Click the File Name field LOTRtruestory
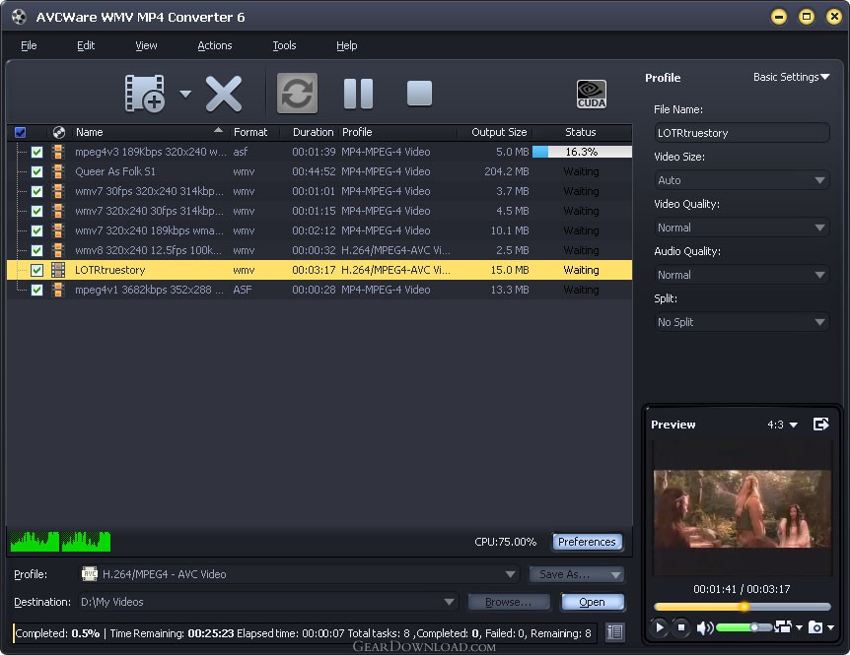850x655 pixels. coord(742,133)
